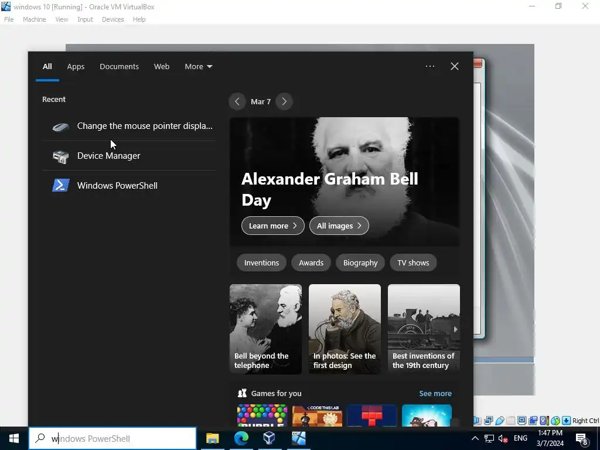The height and width of the screenshot is (450, 600).
Task: Open Windows PowerShell from Recent list
Action: tap(129, 186)
